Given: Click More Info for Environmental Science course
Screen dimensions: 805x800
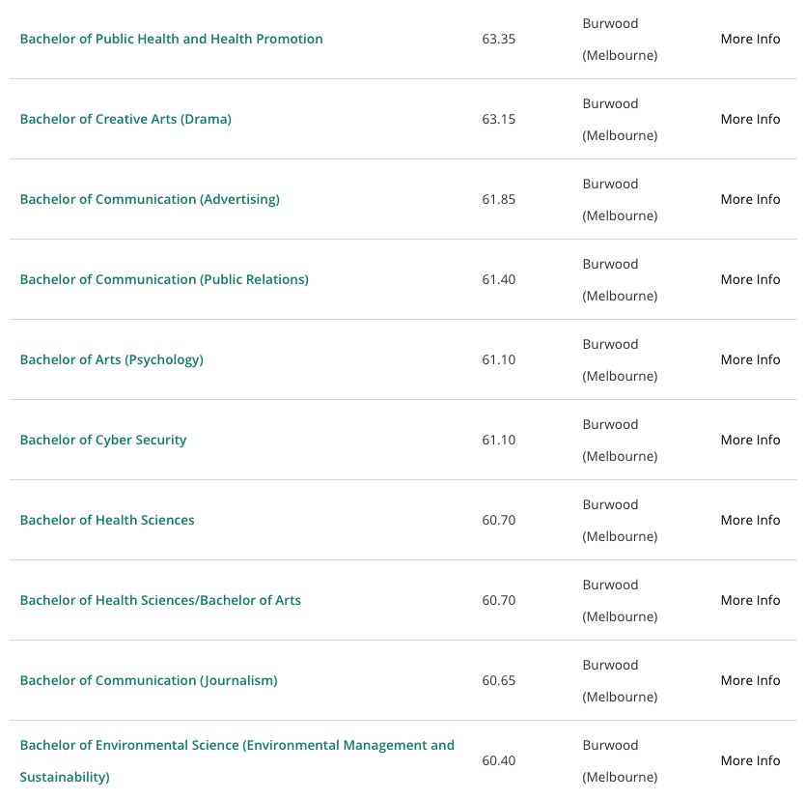Looking at the screenshot, I should [x=750, y=760].
